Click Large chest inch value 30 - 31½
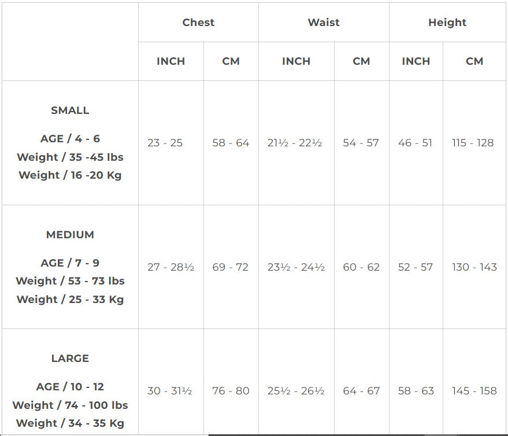508x436 pixels. (170, 391)
